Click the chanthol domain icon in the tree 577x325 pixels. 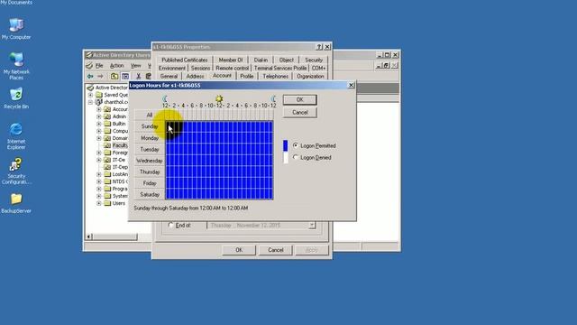[x=98, y=102]
